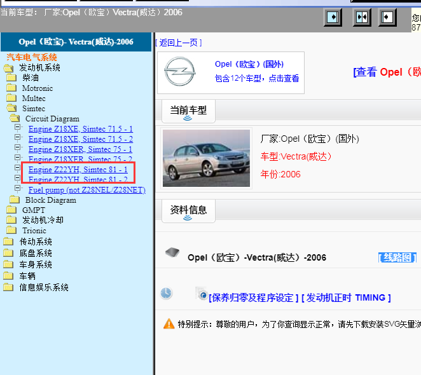Screen dimensions: 421x375
Task: Click the document settings icon before 保养归零
Action: [202, 294]
